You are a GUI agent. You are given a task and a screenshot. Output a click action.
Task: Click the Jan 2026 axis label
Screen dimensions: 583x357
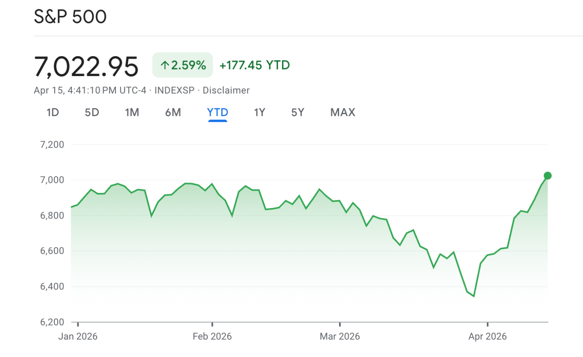click(x=78, y=336)
